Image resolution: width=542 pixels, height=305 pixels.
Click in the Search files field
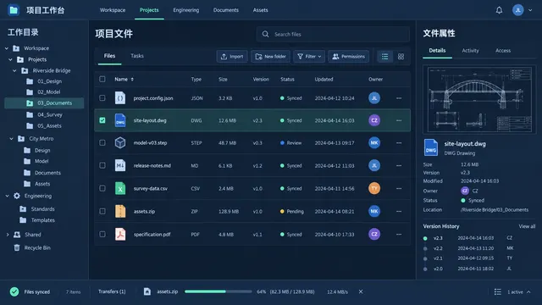[x=333, y=34]
